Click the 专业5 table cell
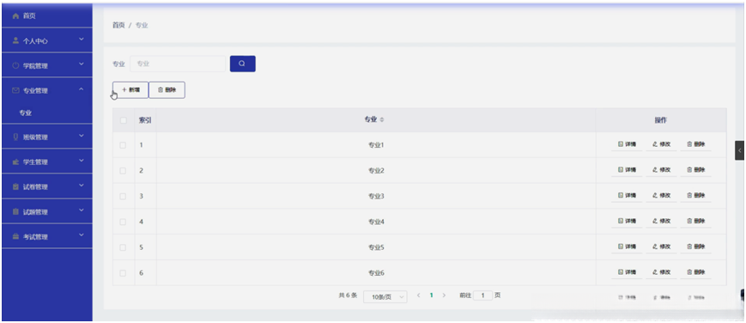The height and width of the screenshot is (323, 746). coord(376,247)
